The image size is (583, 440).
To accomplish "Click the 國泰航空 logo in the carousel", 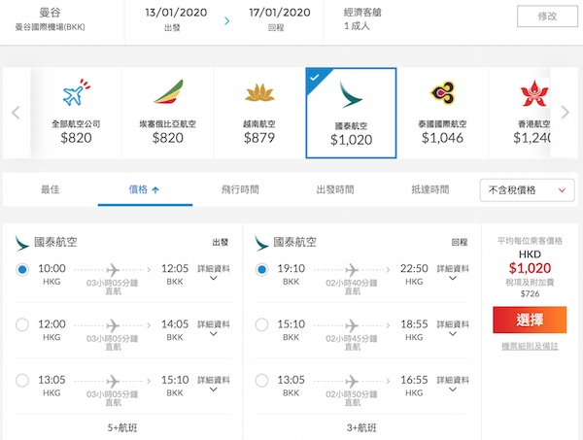I will pos(351,95).
